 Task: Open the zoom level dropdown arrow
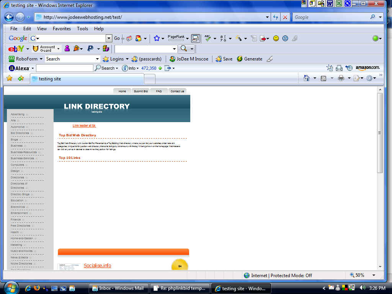tap(374, 275)
